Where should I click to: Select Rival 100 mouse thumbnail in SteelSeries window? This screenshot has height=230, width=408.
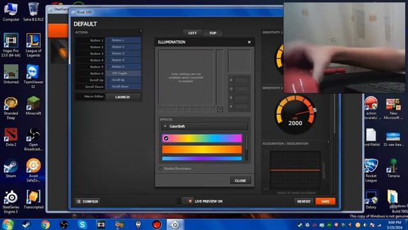(x=59, y=51)
